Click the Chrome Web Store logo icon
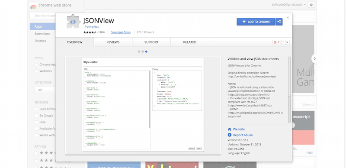346x168 pixels. (34, 5)
